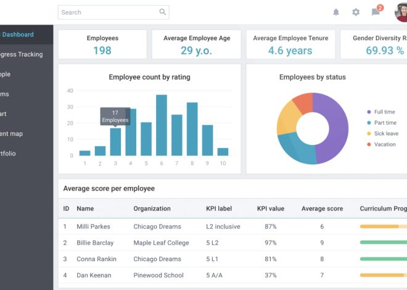Select the Milli Parkes name cell
Image resolution: width=407 pixels, height=290 pixels.
[x=93, y=226]
